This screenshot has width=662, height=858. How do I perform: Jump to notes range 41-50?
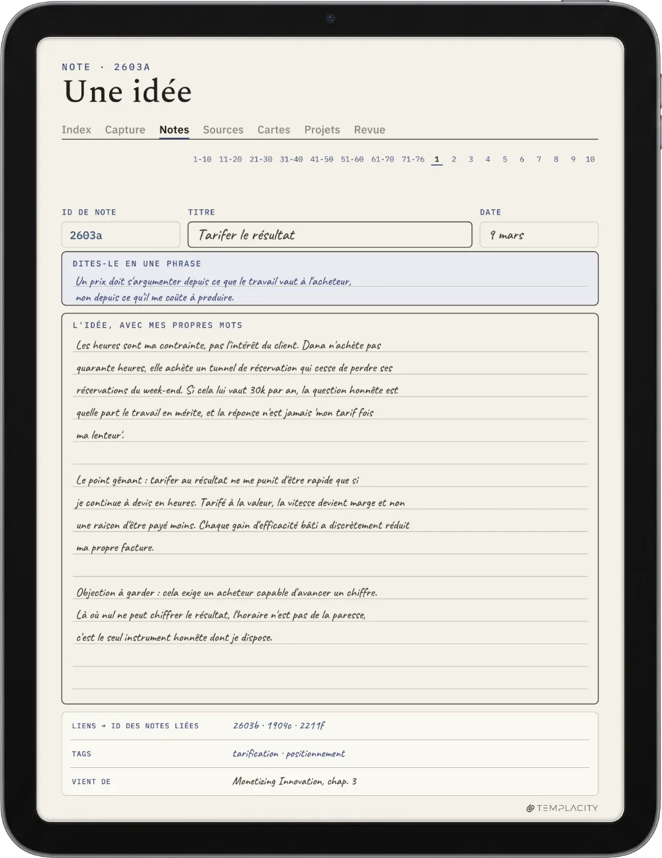click(x=322, y=160)
